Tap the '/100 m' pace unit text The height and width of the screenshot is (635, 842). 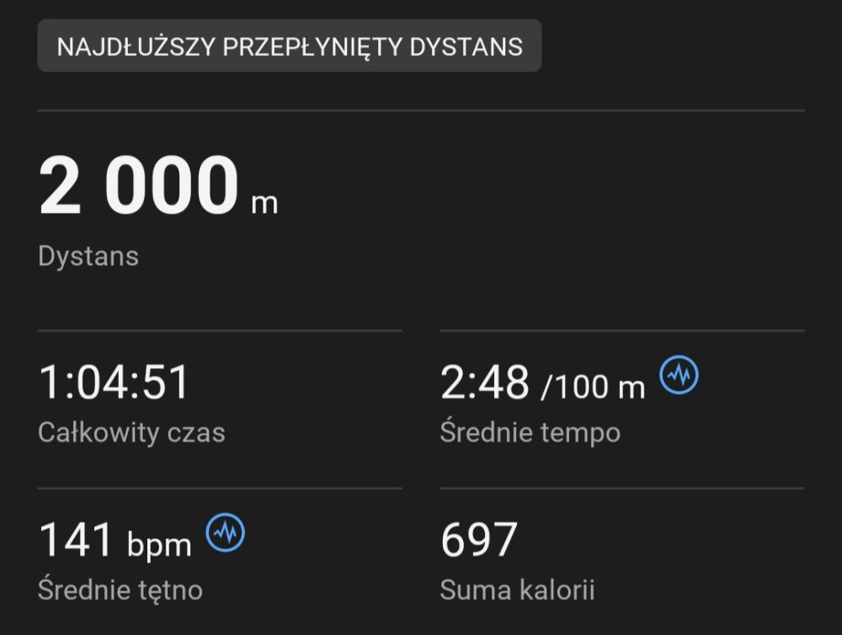pyautogui.click(x=593, y=387)
